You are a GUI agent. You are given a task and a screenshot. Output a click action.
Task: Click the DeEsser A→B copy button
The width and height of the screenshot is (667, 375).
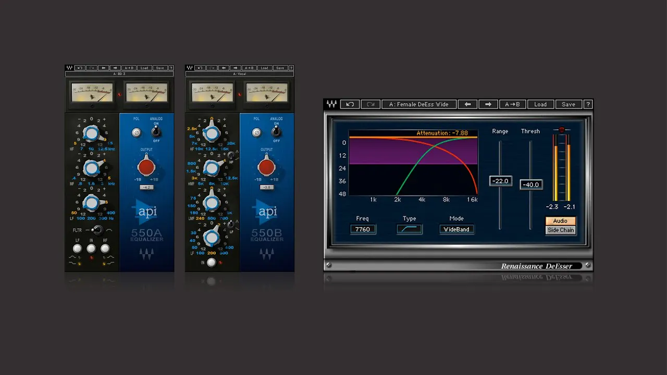click(513, 104)
